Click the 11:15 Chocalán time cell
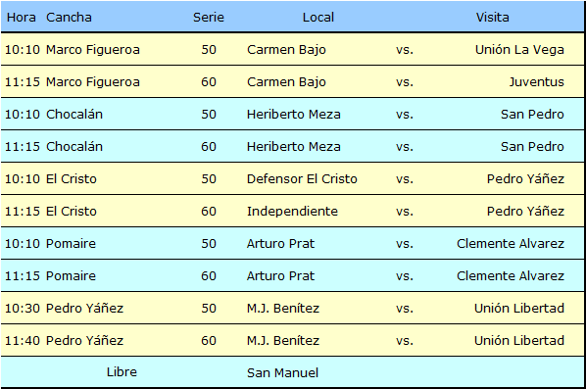This screenshot has width=586, height=389. 23,146
